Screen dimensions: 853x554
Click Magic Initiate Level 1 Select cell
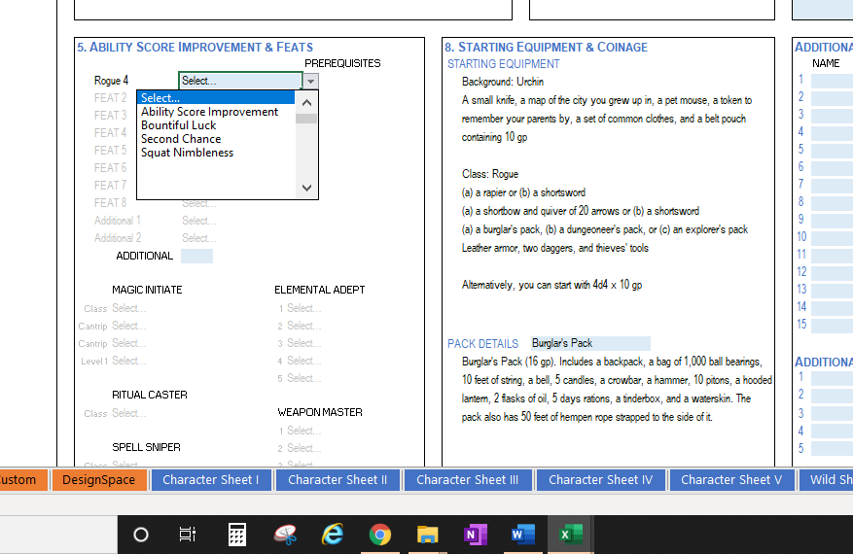(129, 361)
